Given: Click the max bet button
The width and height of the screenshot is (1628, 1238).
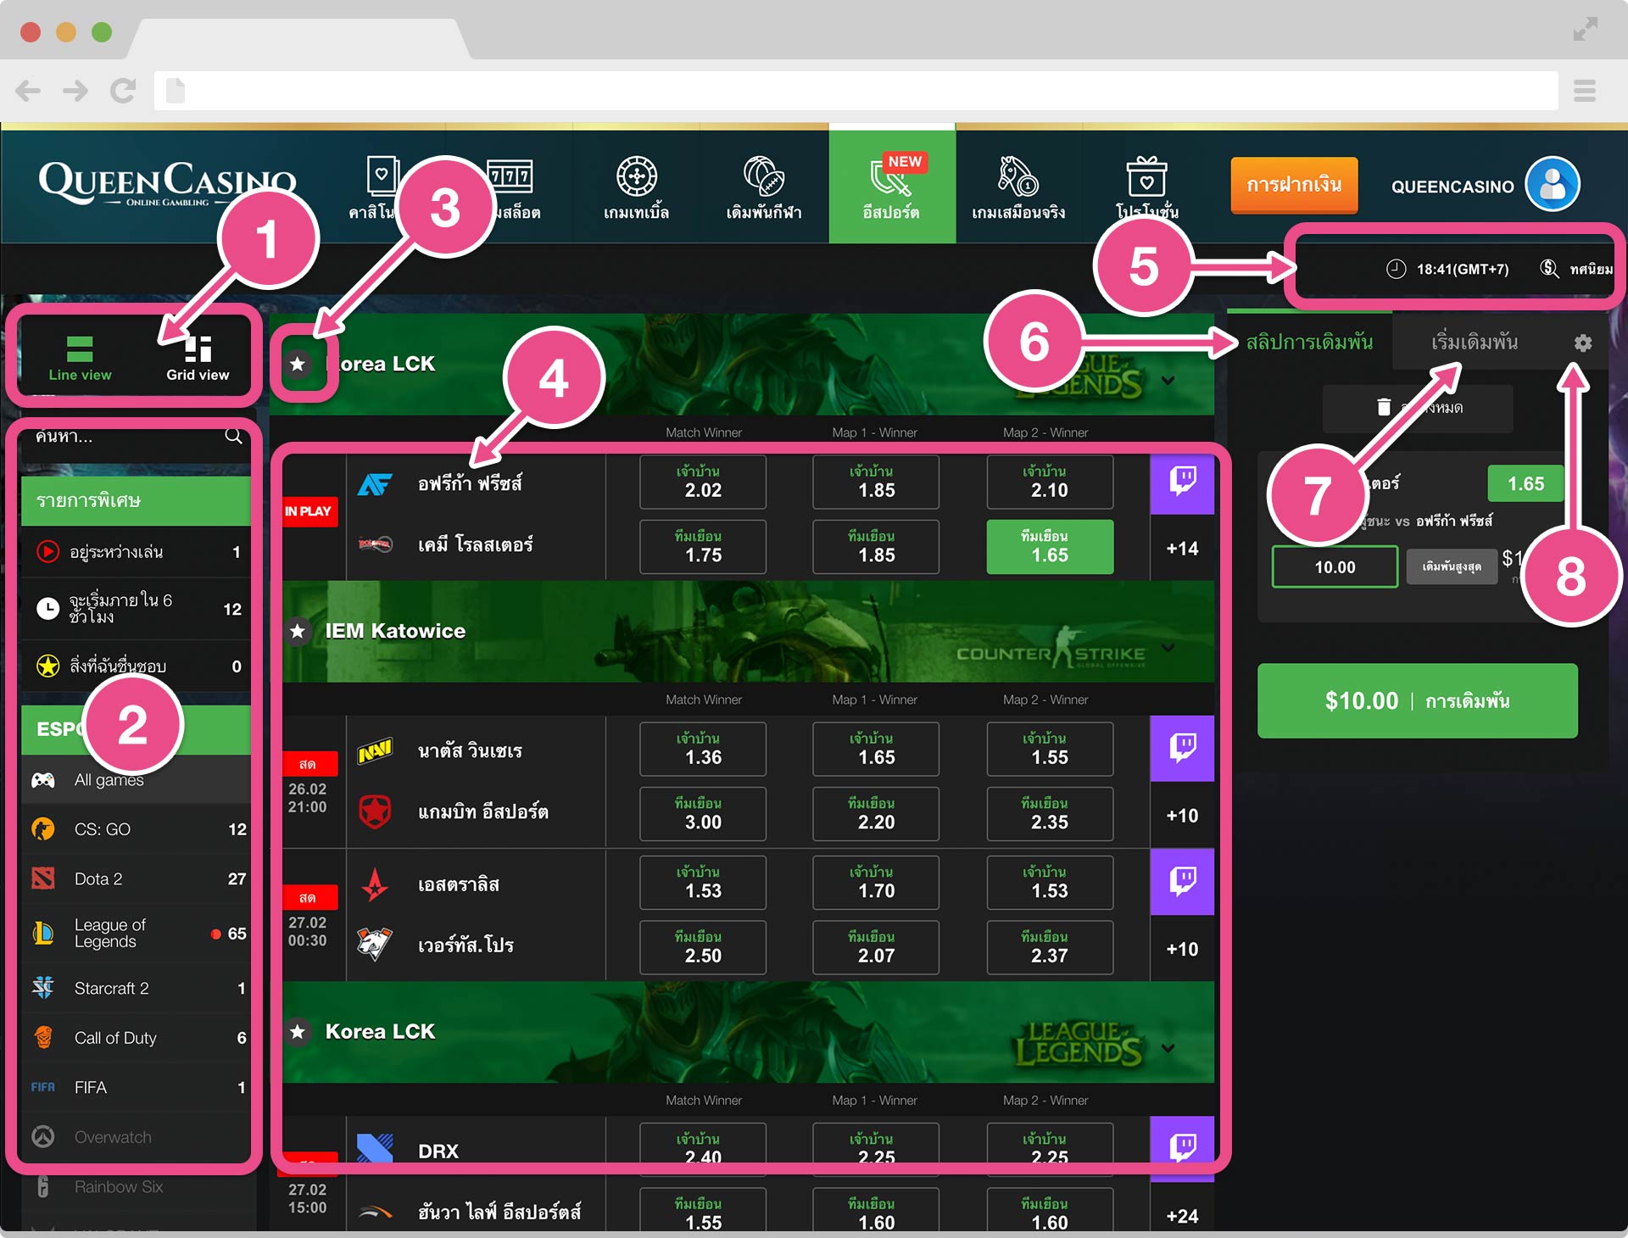Looking at the screenshot, I should (x=1452, y=566).
